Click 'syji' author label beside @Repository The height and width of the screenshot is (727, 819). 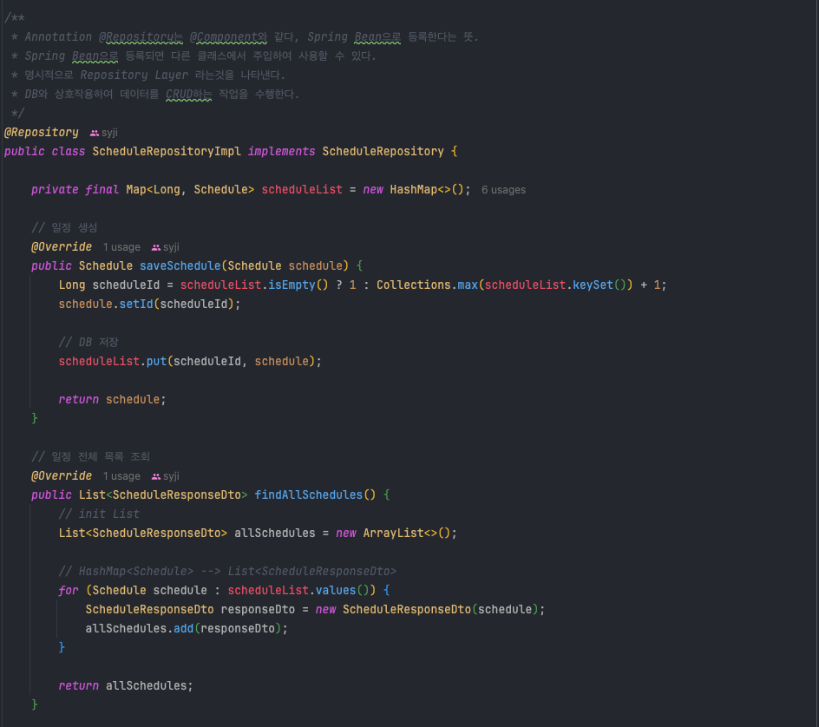[x=109, y=133]
